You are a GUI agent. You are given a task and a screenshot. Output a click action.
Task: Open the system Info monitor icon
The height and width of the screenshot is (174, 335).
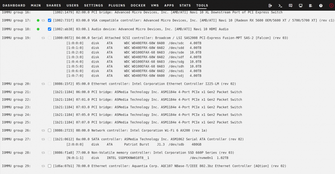(x=300, y=6)
